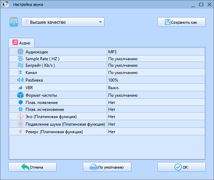Click the Формат частоты label

[x=41, y=95]
